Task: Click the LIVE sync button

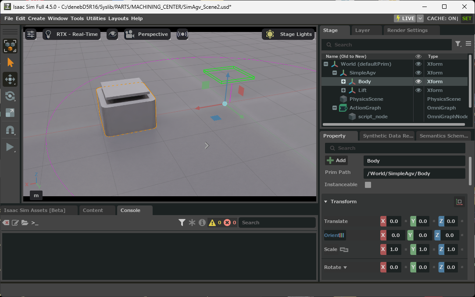Action: point(407,18)
